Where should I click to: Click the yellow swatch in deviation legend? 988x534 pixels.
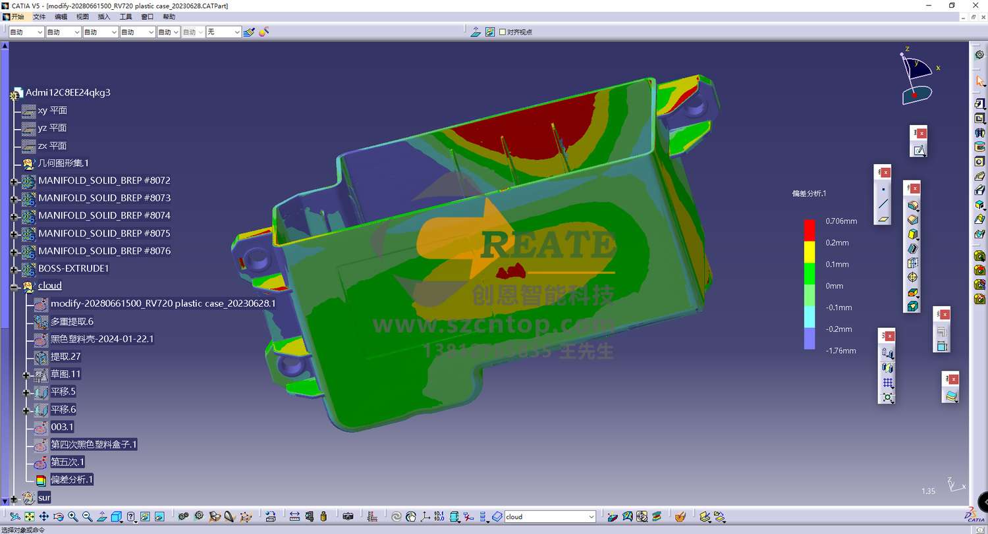(x=810, y=253)
